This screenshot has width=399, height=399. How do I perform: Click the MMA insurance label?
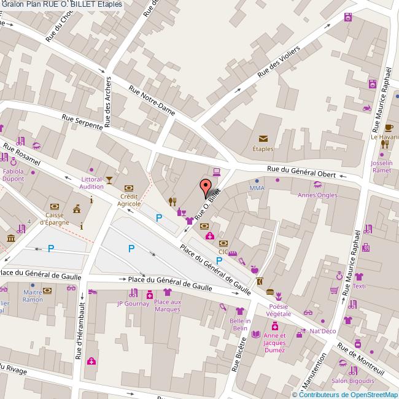coord(257,188)
